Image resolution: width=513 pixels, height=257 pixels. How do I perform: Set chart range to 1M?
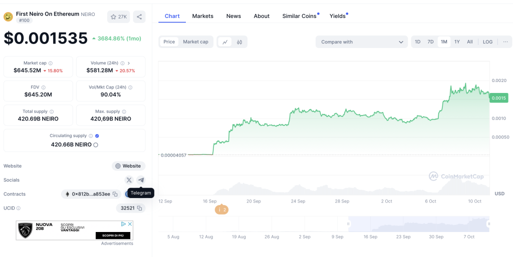[x=444, y=42]
